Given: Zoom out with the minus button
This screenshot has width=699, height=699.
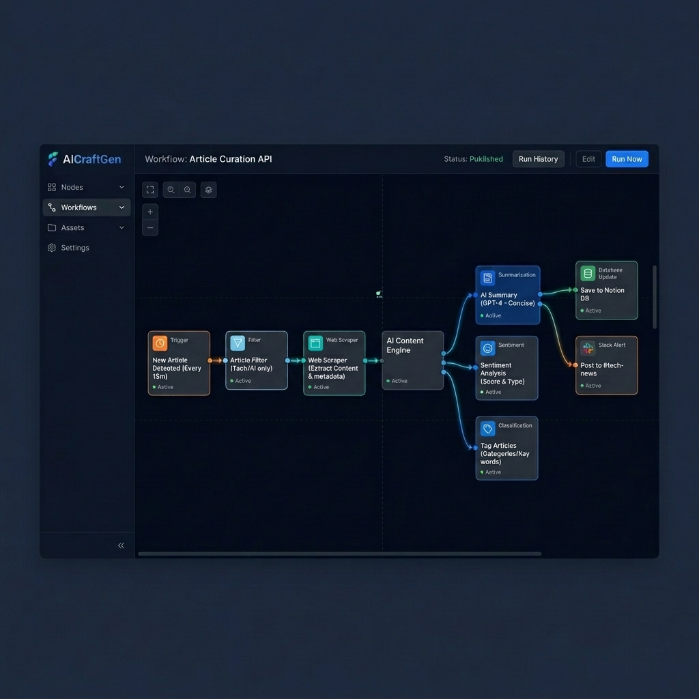Looking at the screenshot, I should tap(150, 228).
